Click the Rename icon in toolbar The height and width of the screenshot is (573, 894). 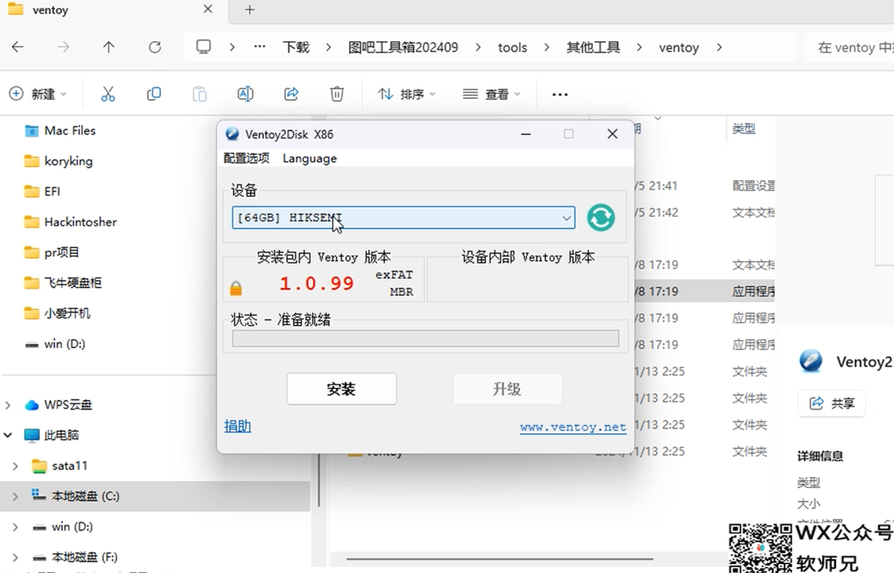pos(245,94)
